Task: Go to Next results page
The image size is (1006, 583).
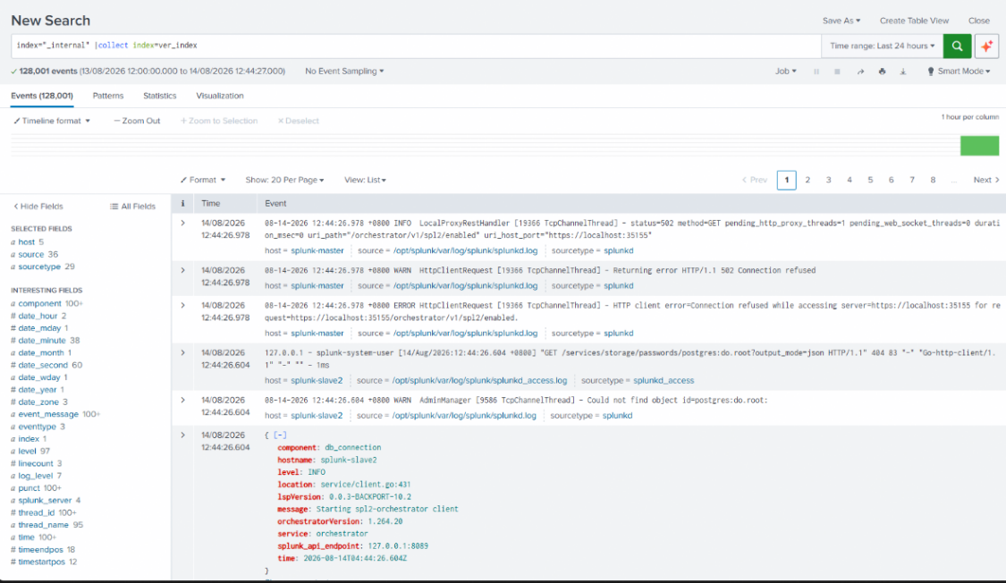Action: coord(986,180)
